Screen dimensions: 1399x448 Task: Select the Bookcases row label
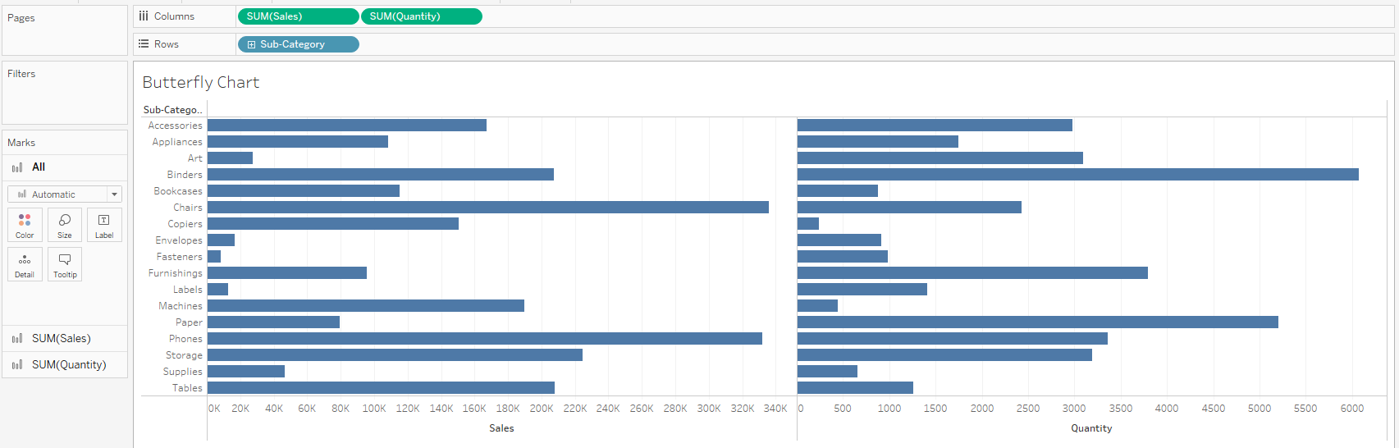click(x=178, y=191)
